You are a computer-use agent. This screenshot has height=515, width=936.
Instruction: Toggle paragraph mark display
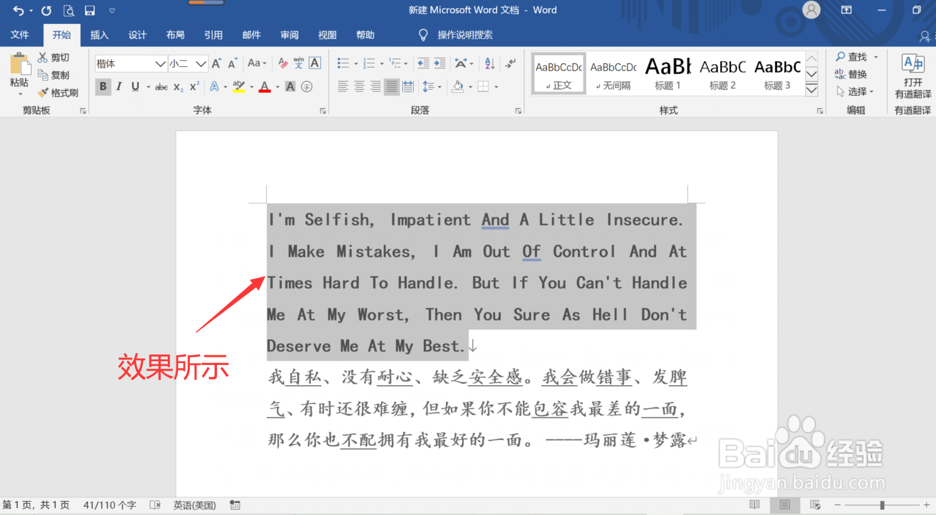click(510, 63)
